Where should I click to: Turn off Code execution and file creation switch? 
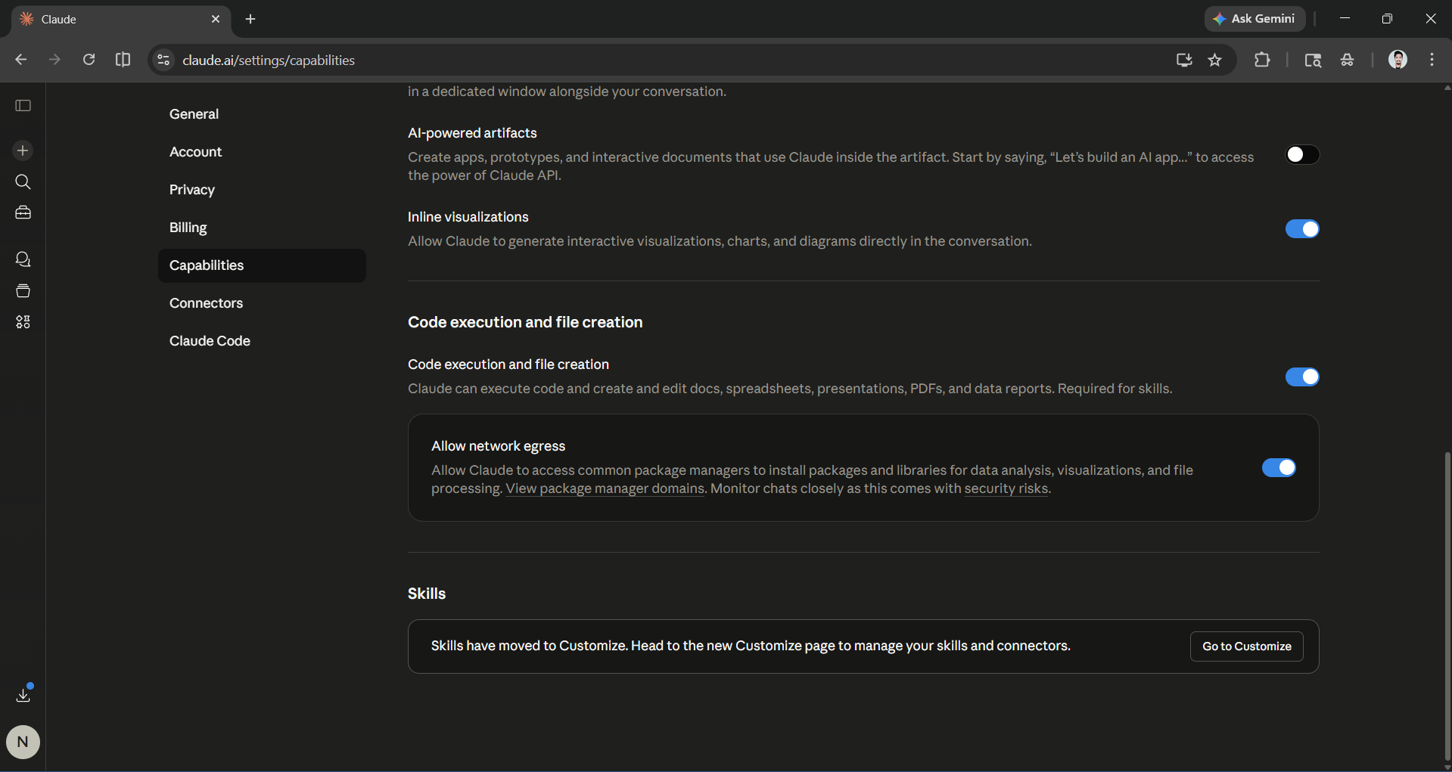pos(1302,377)
